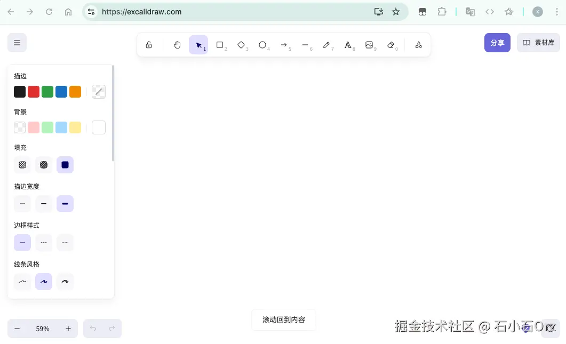Image resolution: width=566 pixels, height=344 pixels.
Task: Choose dashed border style
Action: click(44, 243)
